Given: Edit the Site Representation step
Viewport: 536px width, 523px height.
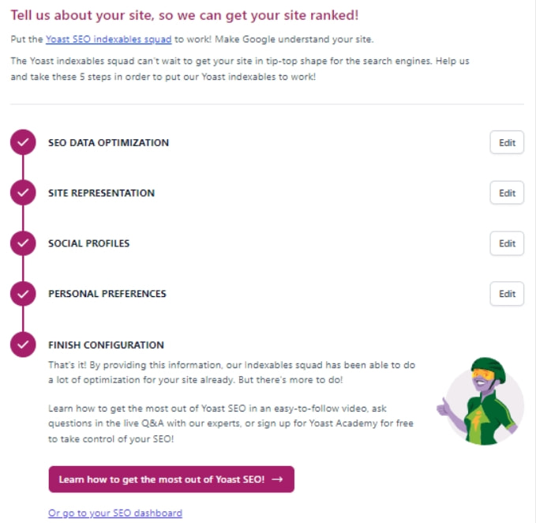Looking at the screenshot, I should coord(507,193).
